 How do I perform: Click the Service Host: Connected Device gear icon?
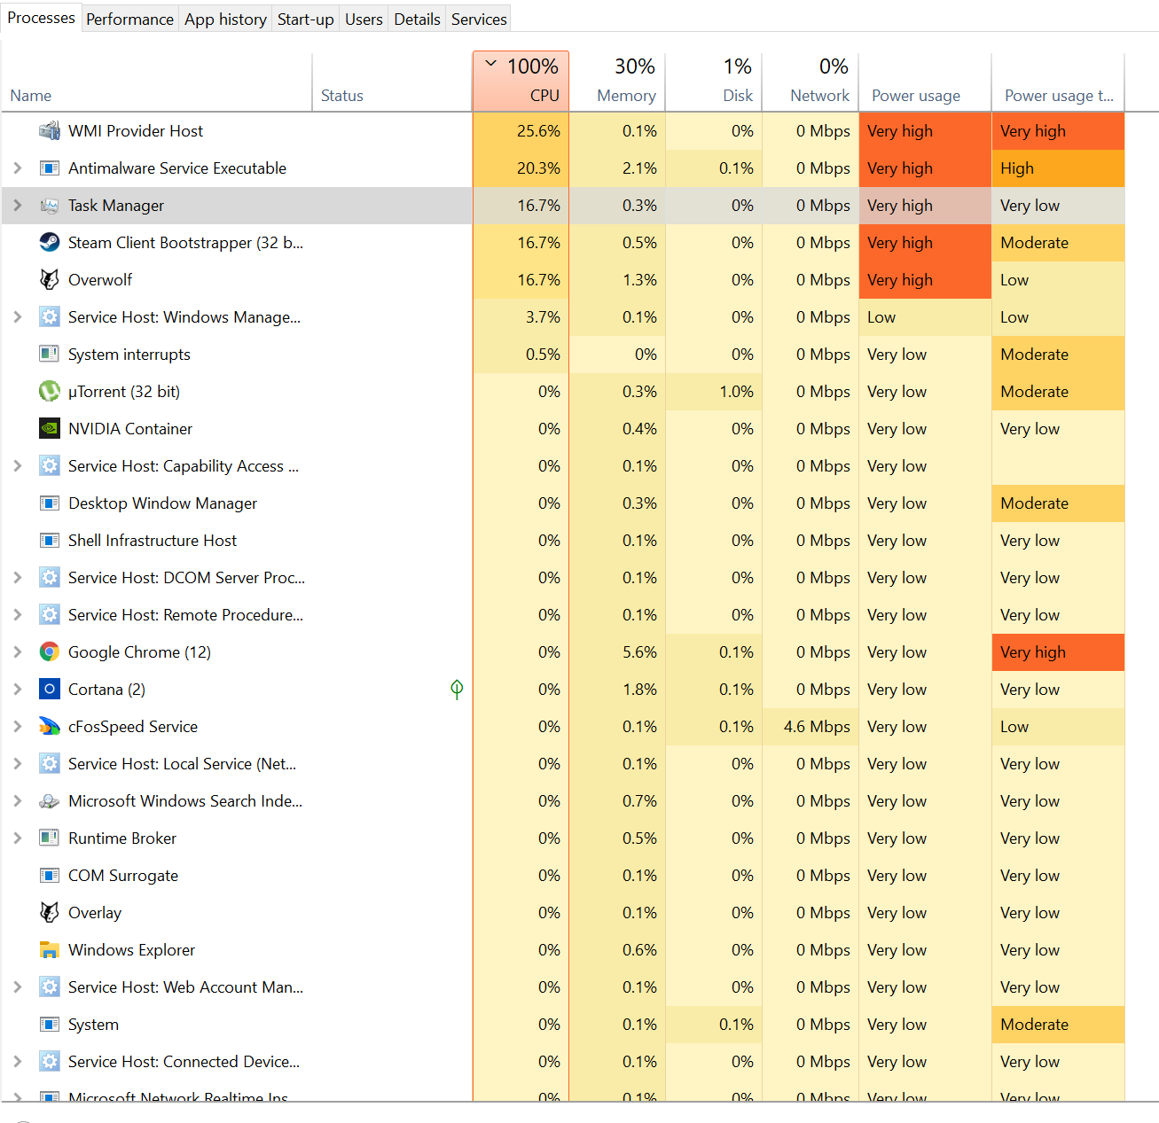coord(50,1062)
